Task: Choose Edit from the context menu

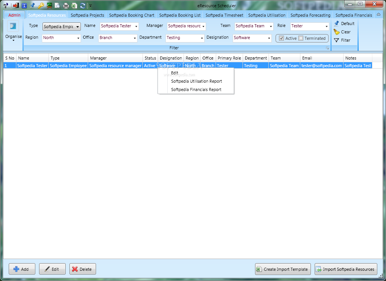Action: point(196,73)
